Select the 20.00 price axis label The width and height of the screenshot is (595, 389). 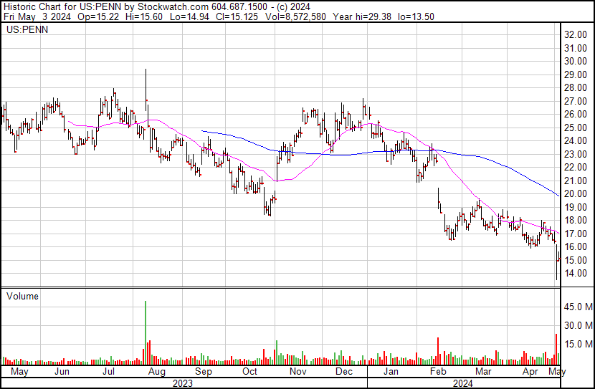click(x=576, y=193)
